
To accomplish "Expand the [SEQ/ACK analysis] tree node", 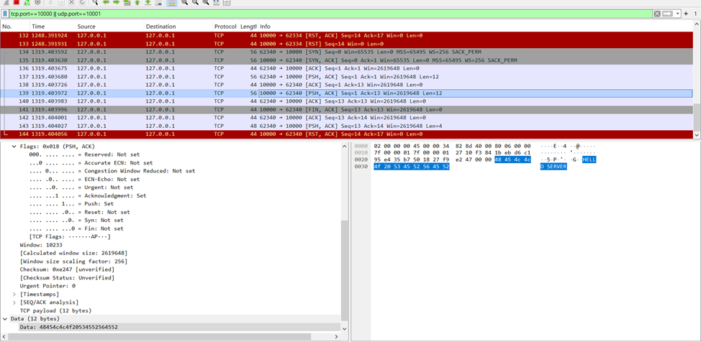I will [14, 302].
